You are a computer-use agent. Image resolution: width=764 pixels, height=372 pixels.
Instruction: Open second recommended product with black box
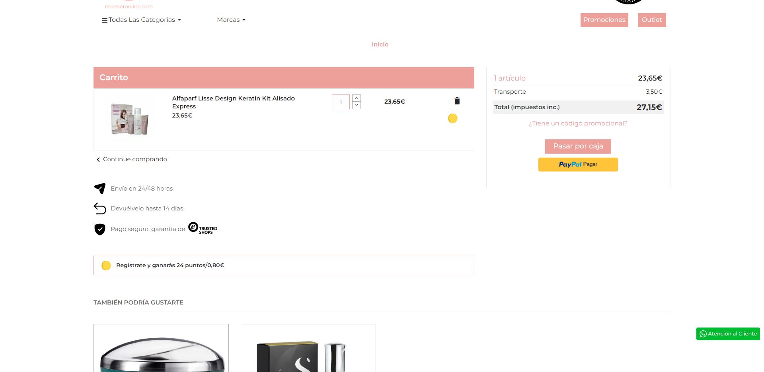tap(308, 348)
